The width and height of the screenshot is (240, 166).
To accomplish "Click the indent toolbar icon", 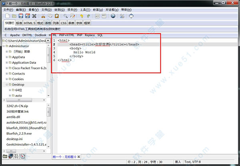I will [104, 16].
